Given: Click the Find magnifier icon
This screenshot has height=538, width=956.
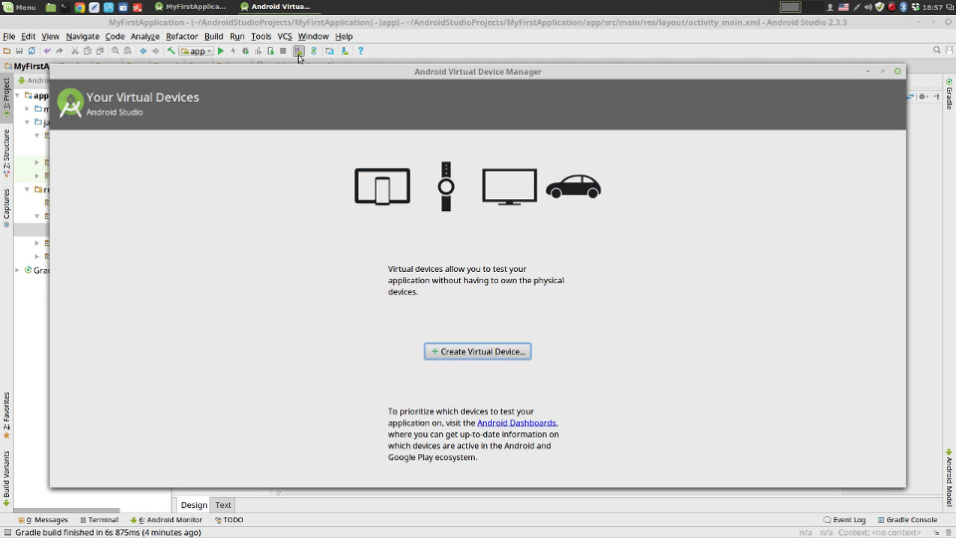Looking at the screenshot, I should point(116,51).
